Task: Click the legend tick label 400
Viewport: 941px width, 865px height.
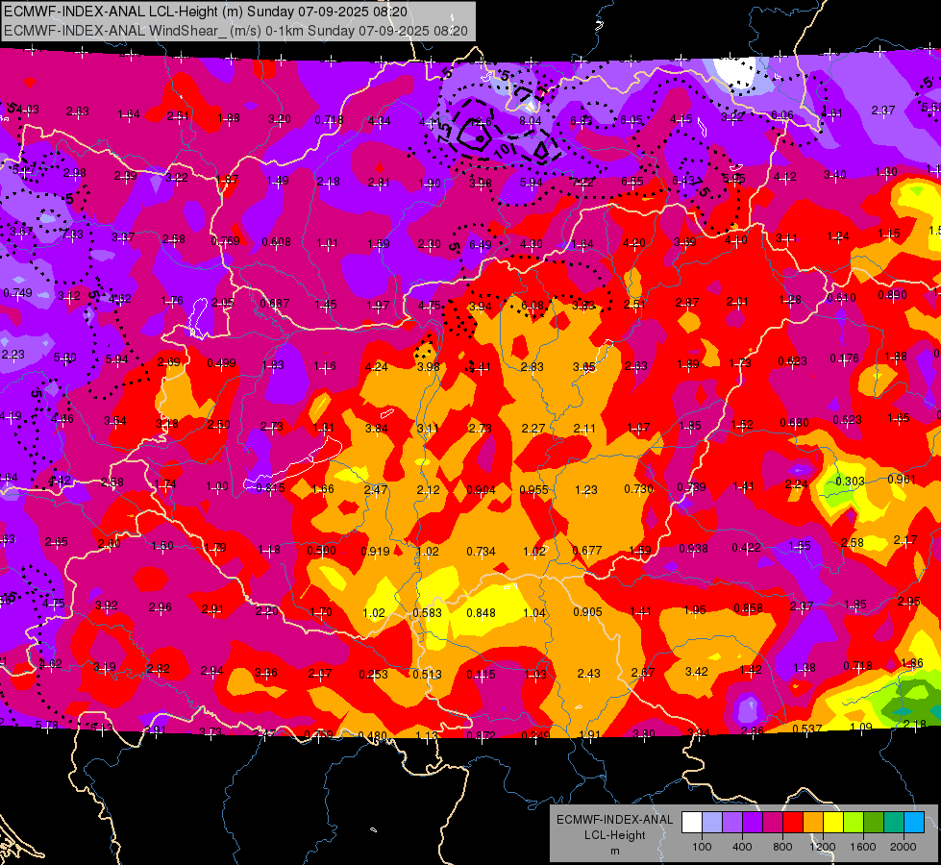Action: pyautogui.click(x=742, y=847)
